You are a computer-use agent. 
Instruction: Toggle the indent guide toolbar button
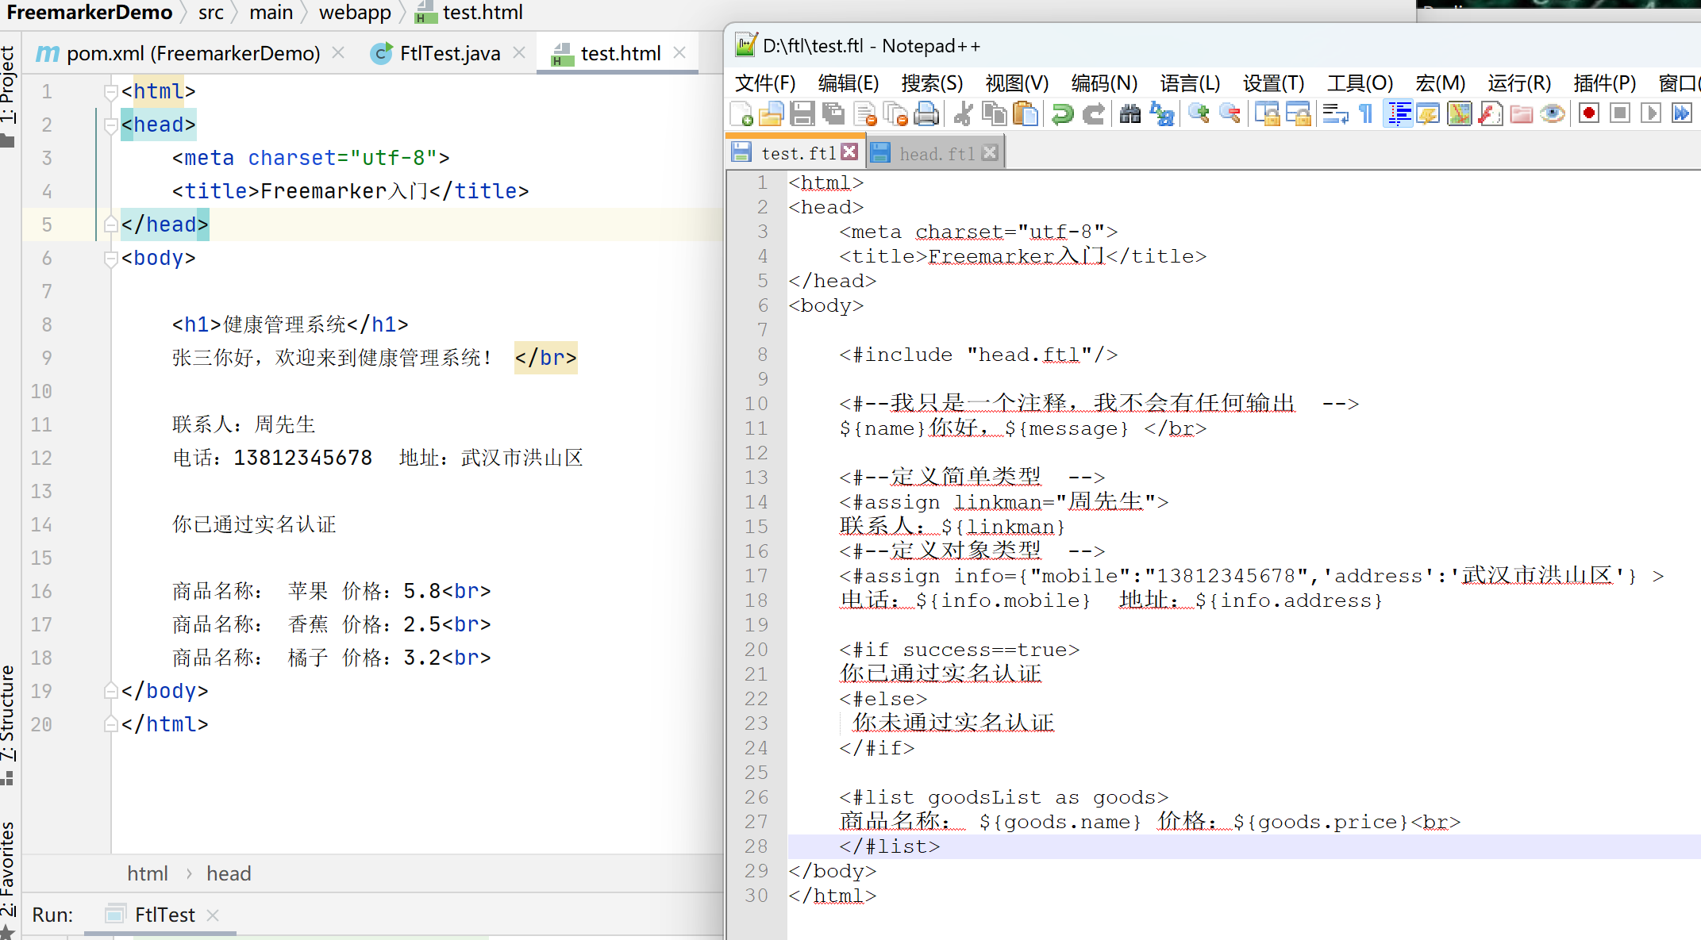[x=1399, y=114]
